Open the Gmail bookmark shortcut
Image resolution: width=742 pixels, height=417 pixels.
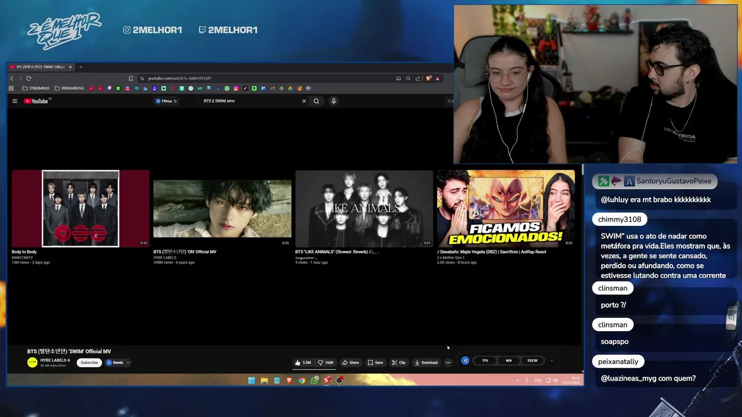point(272,88)
